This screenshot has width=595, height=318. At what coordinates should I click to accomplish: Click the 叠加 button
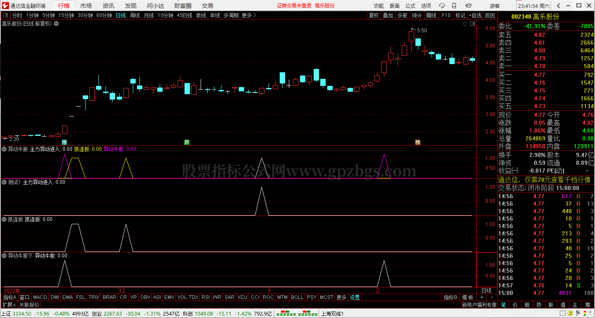point(388,15)
